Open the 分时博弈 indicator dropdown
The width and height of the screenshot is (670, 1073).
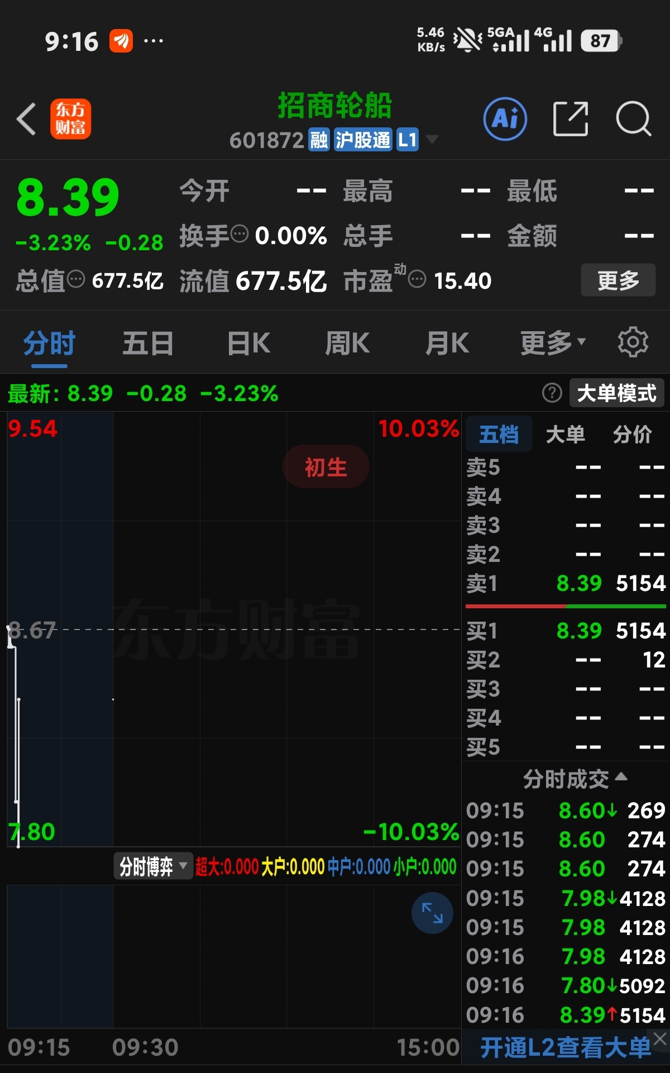pos(153,866)
